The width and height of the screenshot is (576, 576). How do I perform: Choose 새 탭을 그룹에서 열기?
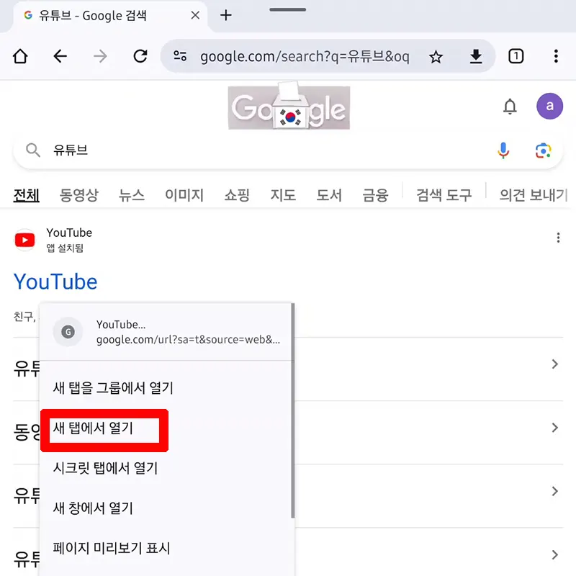(x=113, y=388)
